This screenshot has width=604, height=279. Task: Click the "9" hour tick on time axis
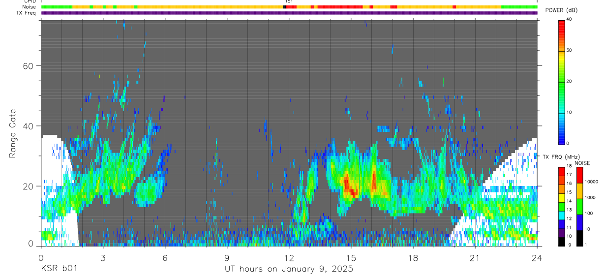click(x=227, y=258)
